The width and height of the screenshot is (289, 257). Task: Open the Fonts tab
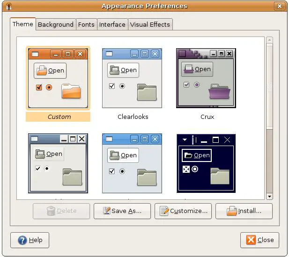(86, 24)
